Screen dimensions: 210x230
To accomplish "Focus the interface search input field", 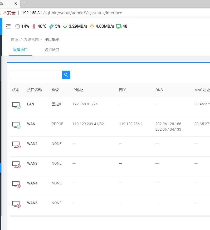I will click(36, 75).
